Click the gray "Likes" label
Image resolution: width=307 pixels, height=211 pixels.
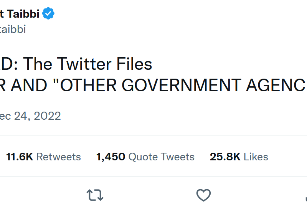click(x=256, y=157)
